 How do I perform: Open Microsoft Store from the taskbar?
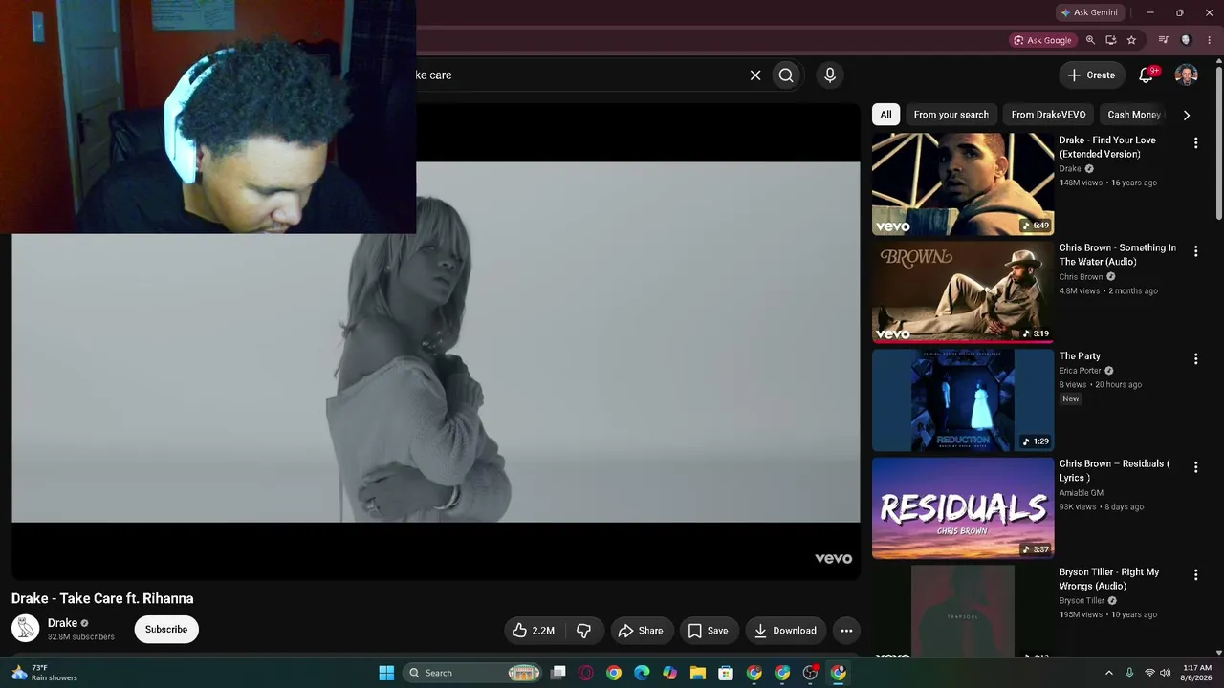point(726,673)
